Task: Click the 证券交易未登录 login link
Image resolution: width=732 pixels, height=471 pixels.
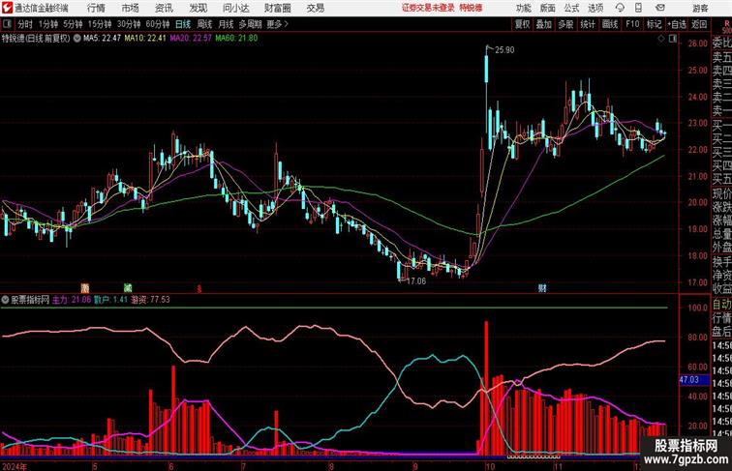Action: click(x=428, y=8)
